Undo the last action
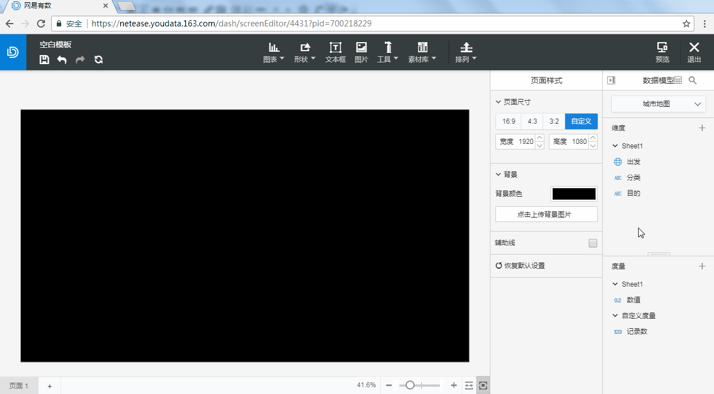This screenshot has width=714, height=394. pos(62,60)
